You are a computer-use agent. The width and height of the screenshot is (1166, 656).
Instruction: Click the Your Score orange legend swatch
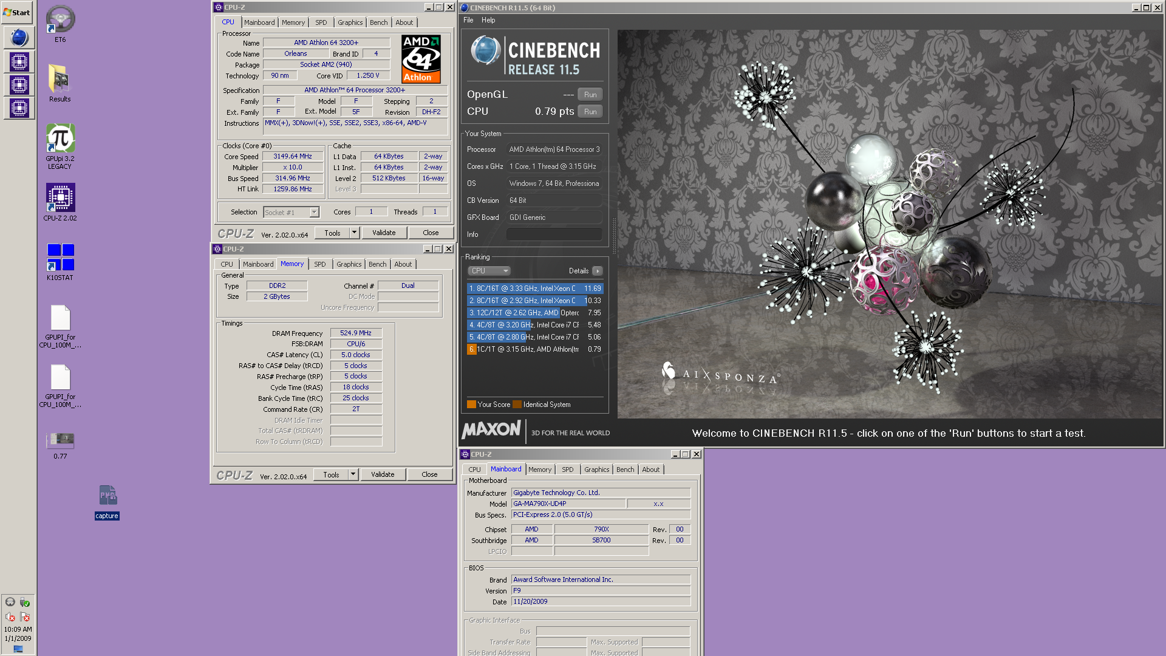coord(471,405)
